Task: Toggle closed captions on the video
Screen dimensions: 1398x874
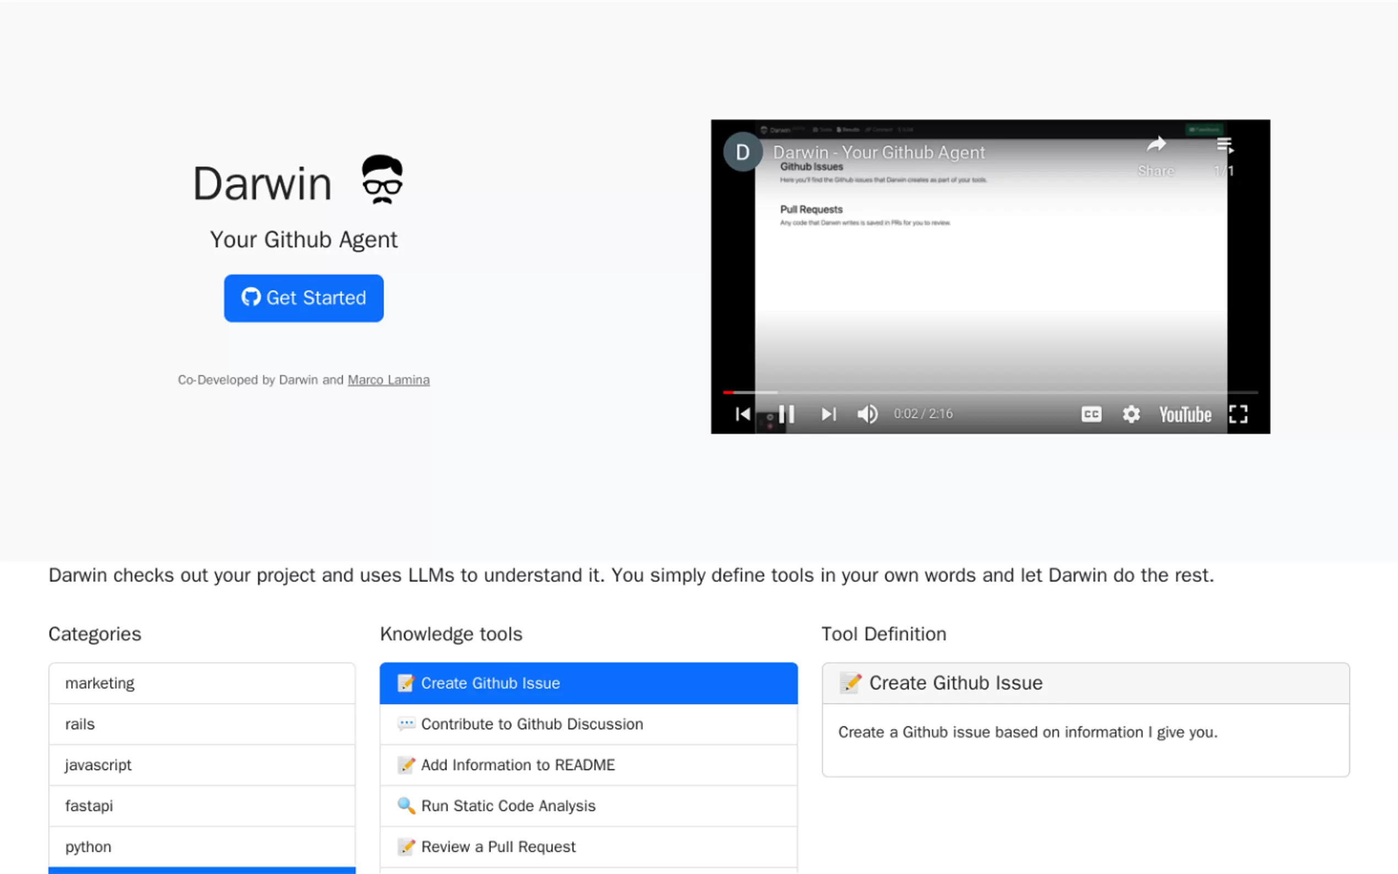Action: point(1090,414)
